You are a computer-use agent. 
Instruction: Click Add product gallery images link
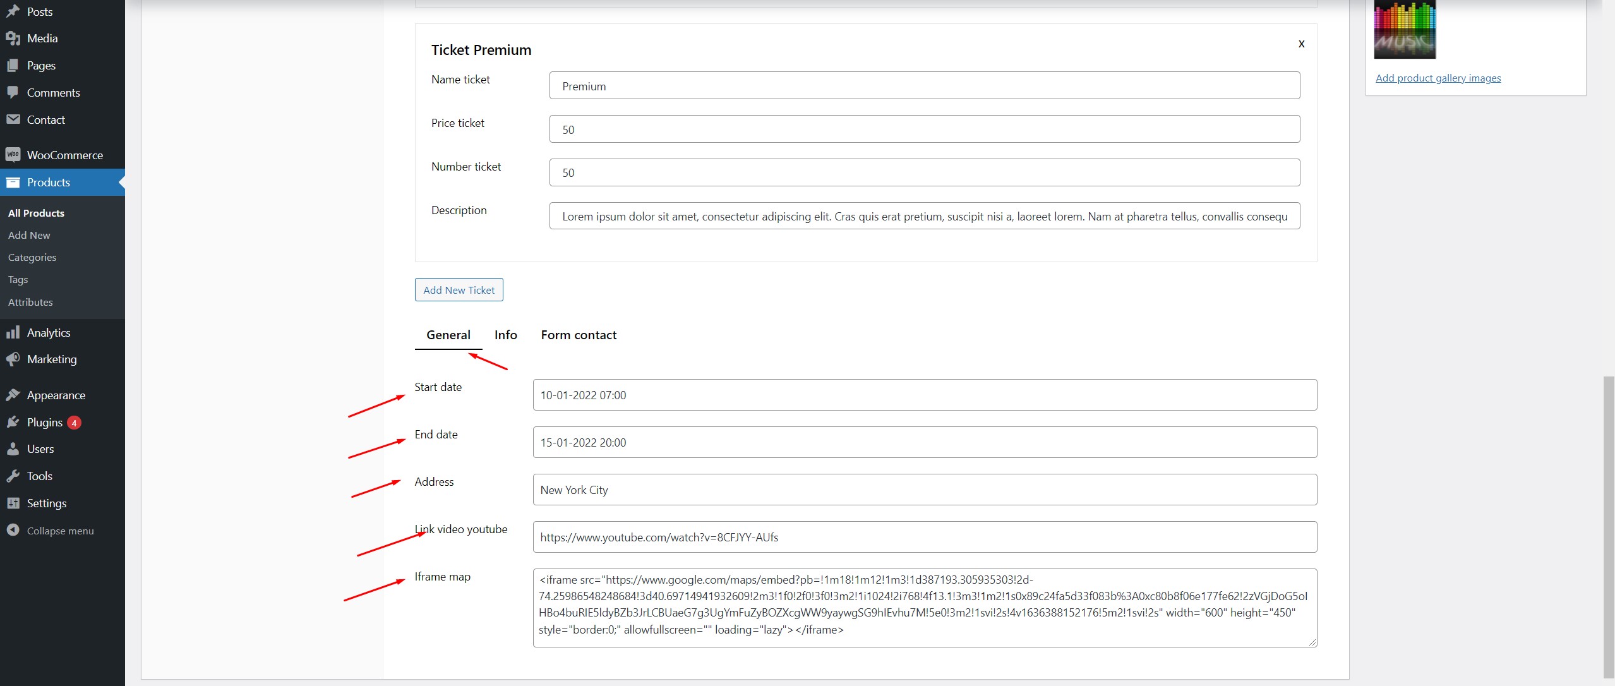(1438, 78)
